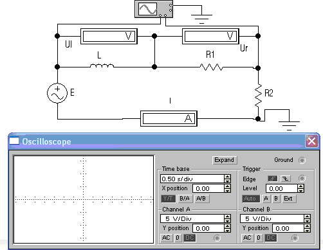Click the Channel B input terminal radio

[295, 238]
